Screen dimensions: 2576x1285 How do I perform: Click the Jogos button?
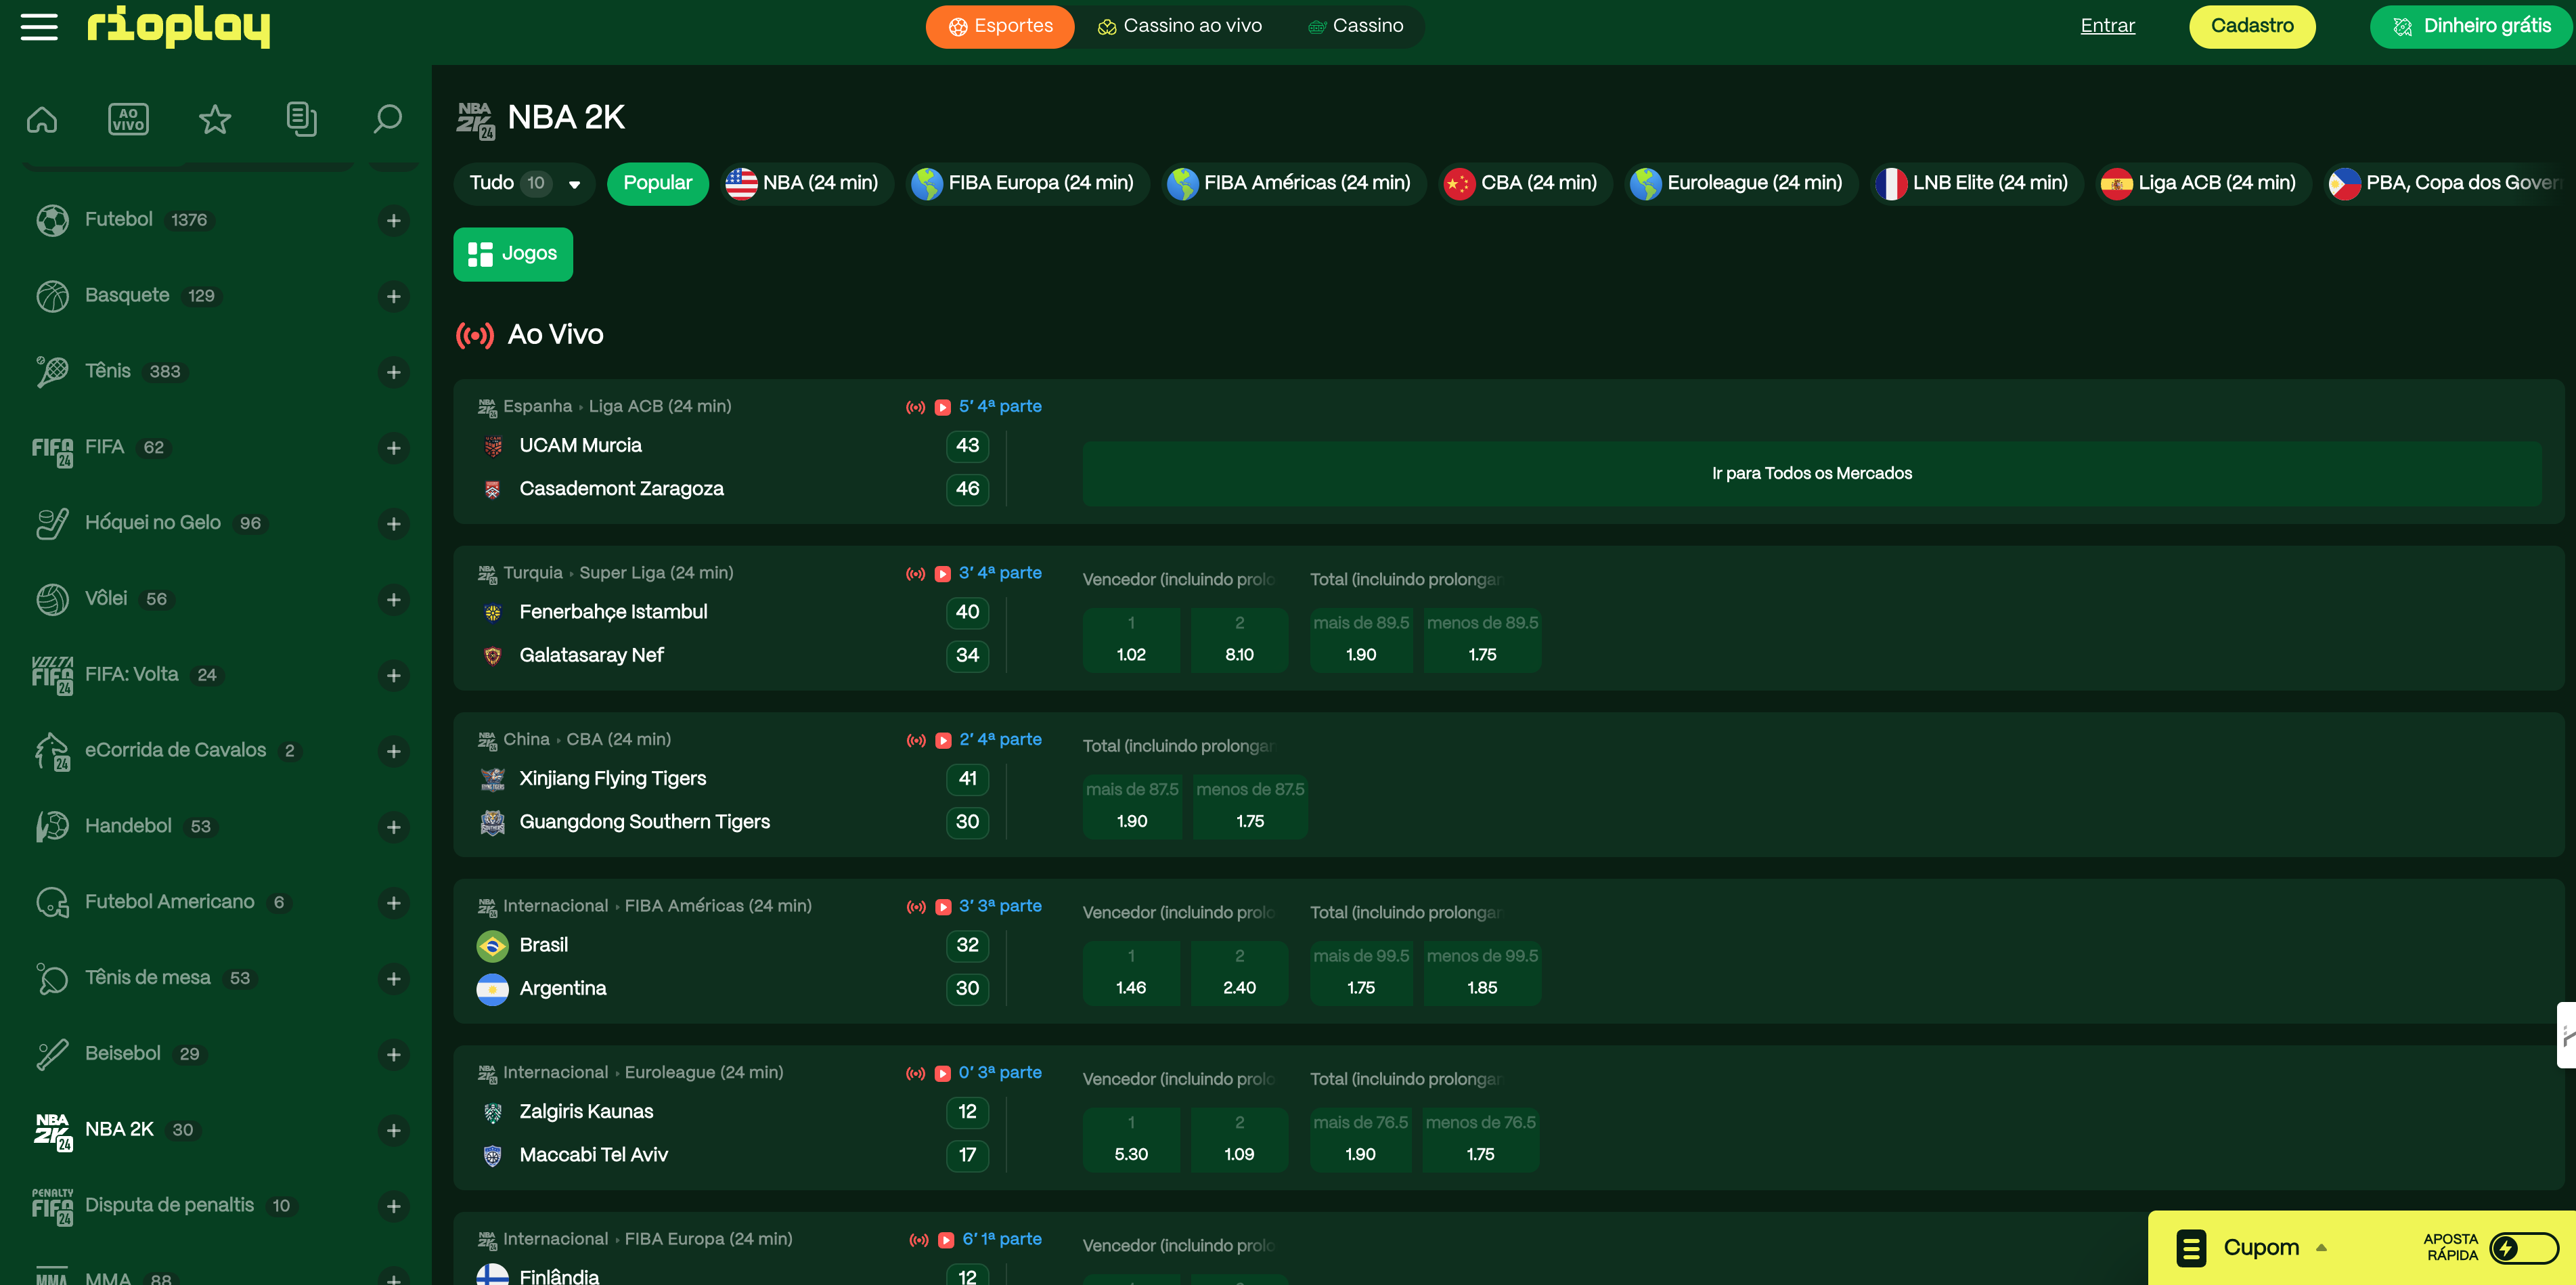coord(513,254)
